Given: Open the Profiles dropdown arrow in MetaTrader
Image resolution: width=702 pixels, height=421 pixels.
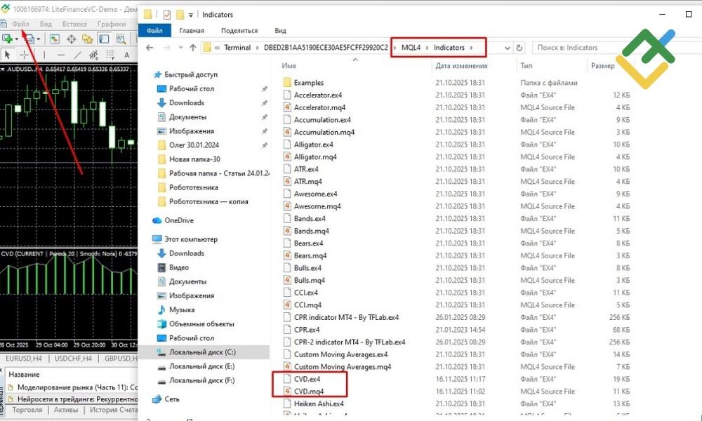Looking at the screenshot, I should pyautogui.click(x=39, y=39).
